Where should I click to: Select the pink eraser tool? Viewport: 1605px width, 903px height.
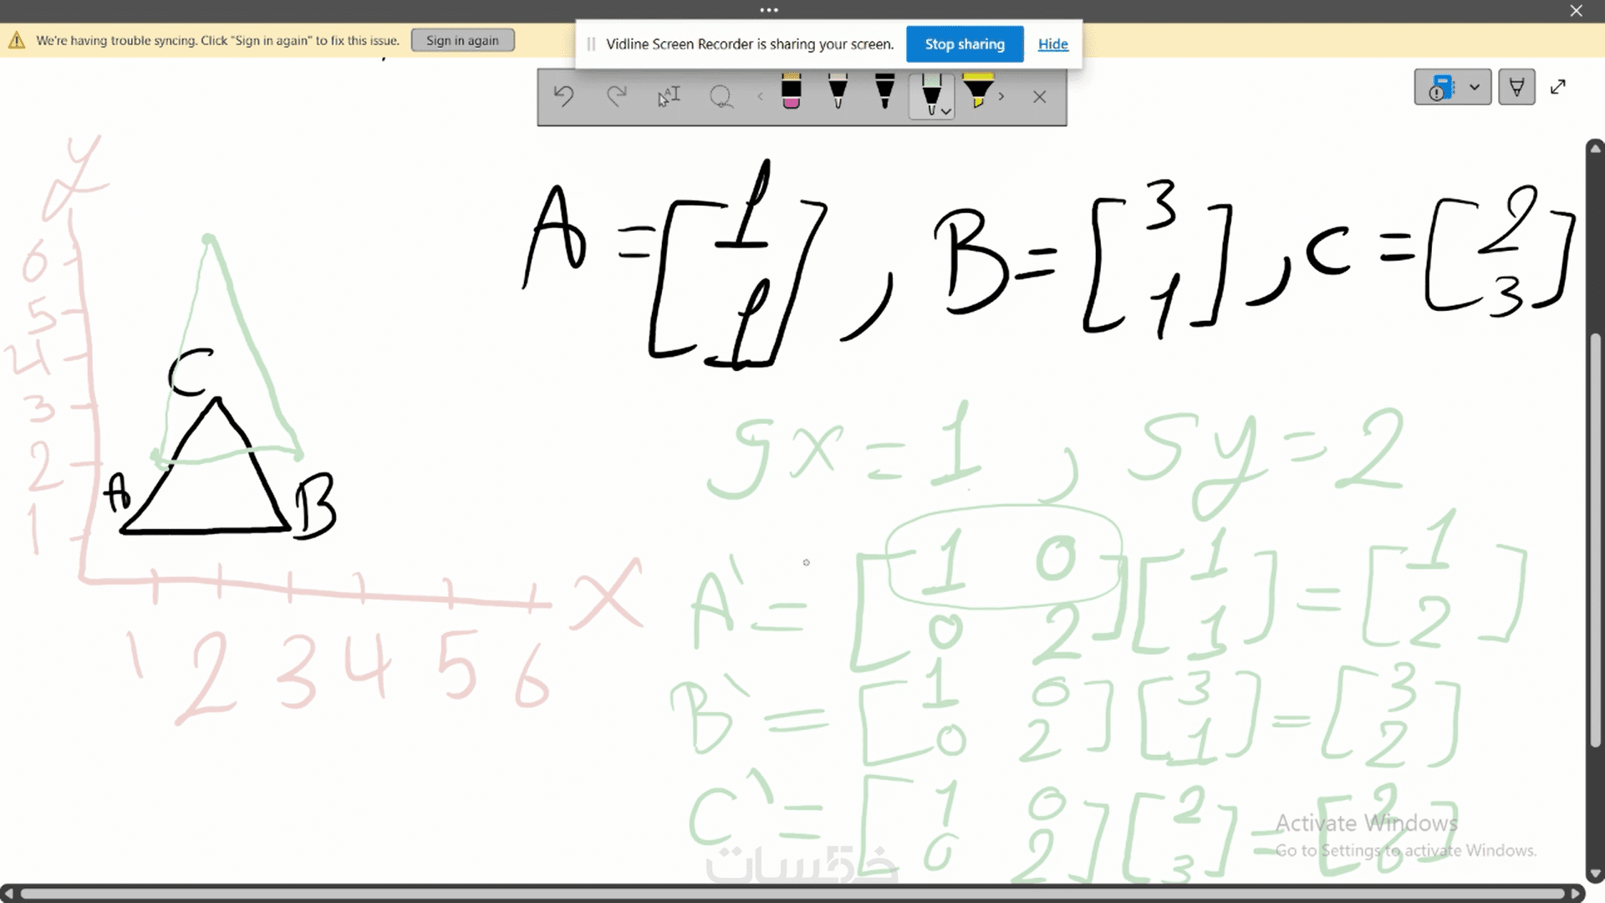[791, 92]
